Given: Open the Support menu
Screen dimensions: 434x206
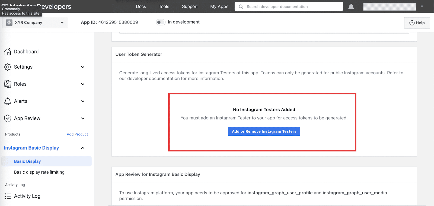Looking at the screenshot, I should pos(190,6).
